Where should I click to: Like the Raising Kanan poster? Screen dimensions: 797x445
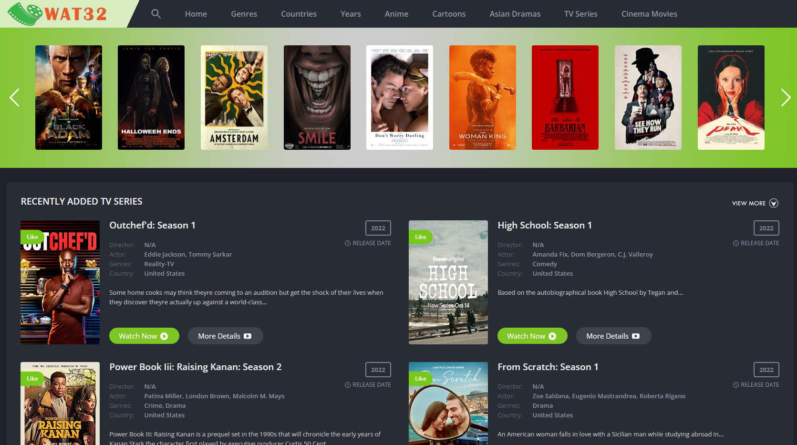[32, 379]
